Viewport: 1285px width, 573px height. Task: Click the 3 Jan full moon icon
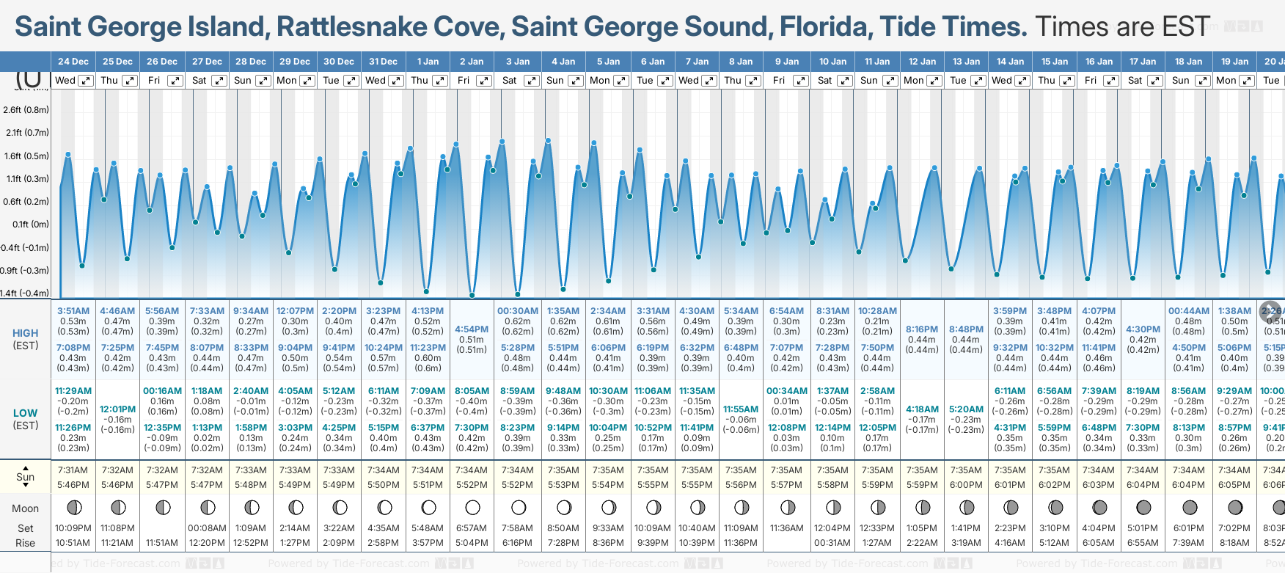(519, 508)
